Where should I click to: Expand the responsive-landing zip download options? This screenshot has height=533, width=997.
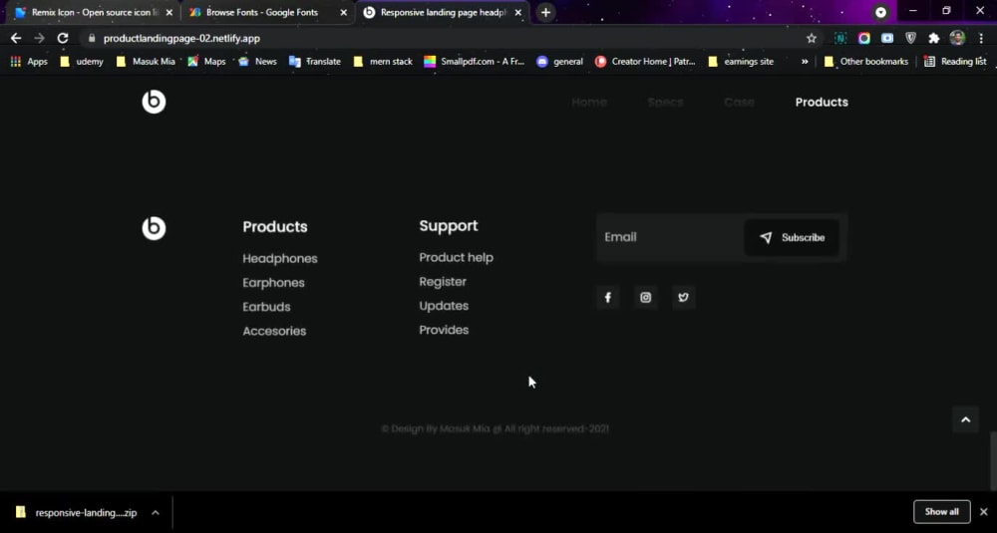pyautogui.click(x=156, y=513)
